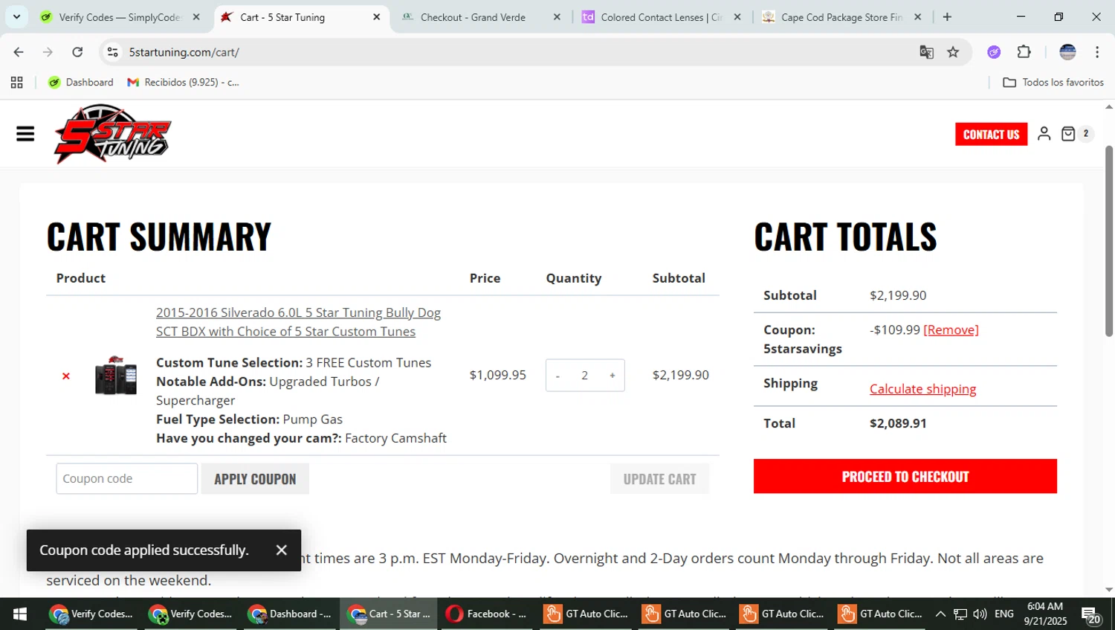Open the purple extension icon

(994, 52)
